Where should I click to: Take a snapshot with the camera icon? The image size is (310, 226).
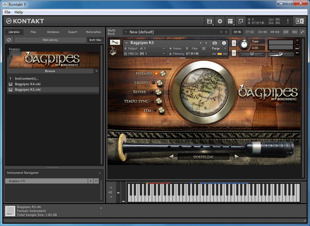(215, 43)
